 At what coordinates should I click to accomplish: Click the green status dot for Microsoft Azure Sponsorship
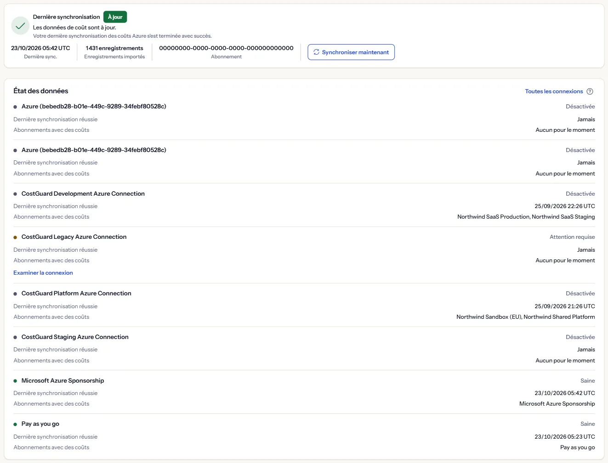15,381
